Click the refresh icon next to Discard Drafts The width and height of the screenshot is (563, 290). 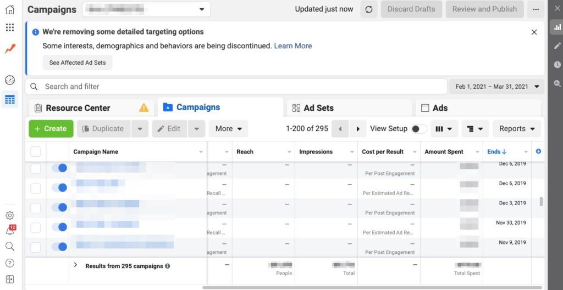[x=368, y=9]
